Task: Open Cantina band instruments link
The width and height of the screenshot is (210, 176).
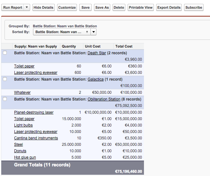Action: click(x=36, y=138)
